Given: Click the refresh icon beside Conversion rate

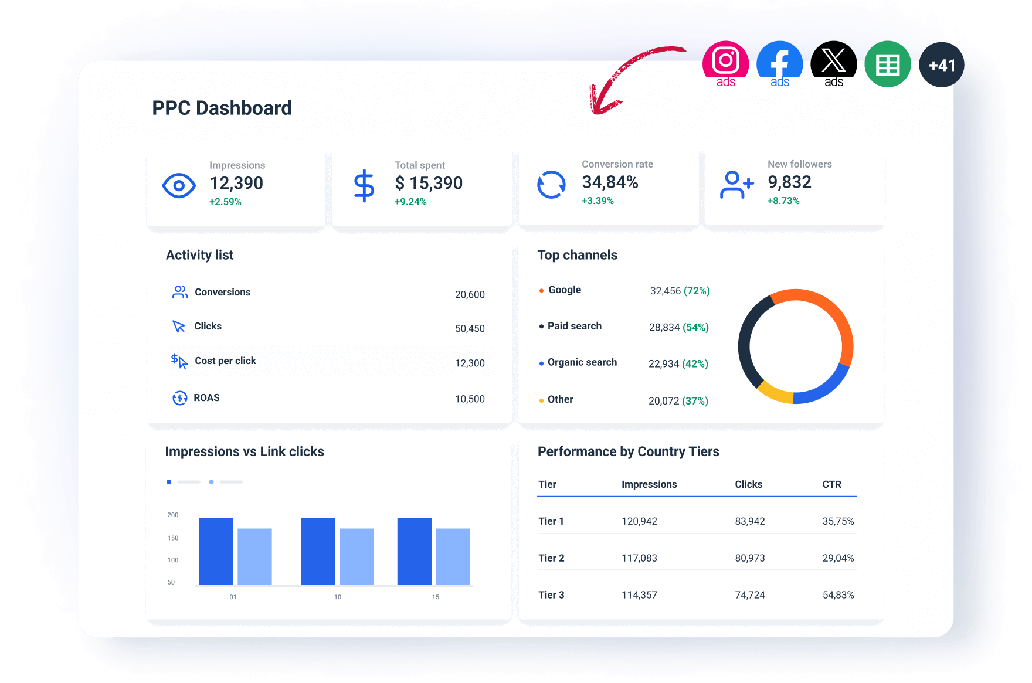Looking at the screenshot, I should click(551, 184).
